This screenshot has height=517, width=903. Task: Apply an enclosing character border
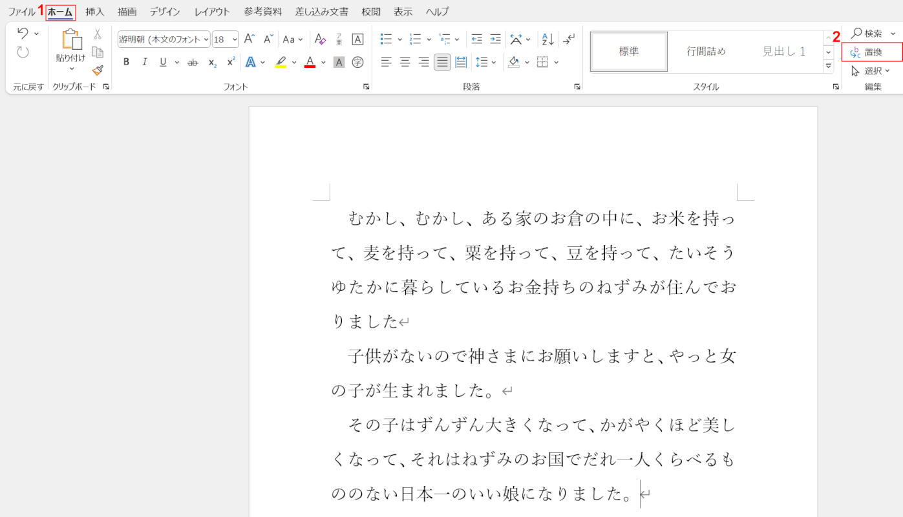pyautogui.click(x=357, y=39)
